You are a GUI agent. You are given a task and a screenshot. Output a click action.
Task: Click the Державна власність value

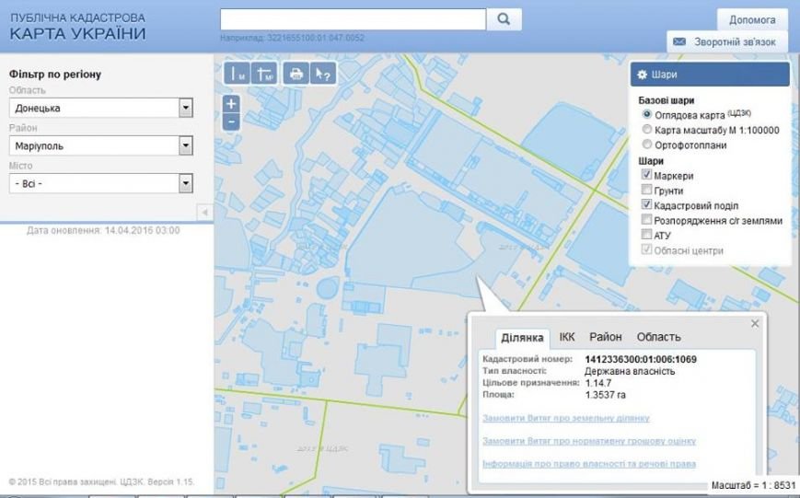630,372
